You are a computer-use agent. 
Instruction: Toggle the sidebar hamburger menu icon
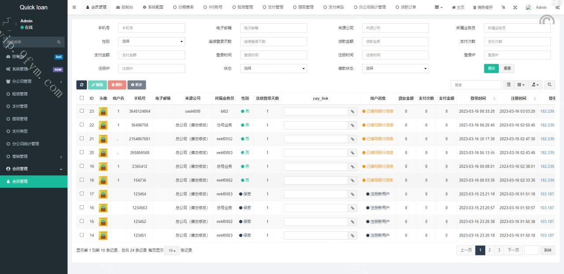(x=74, y=7)
